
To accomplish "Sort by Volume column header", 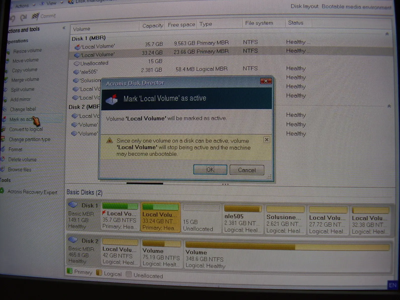I will 81,29.
